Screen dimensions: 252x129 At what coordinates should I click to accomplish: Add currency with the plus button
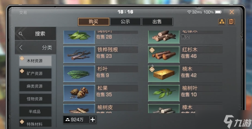(93, 120)
